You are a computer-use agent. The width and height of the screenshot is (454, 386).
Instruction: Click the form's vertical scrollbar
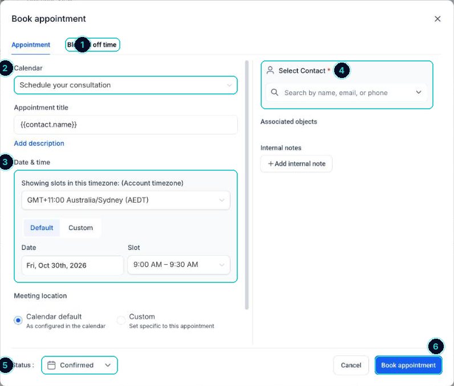tap(247, 185)
